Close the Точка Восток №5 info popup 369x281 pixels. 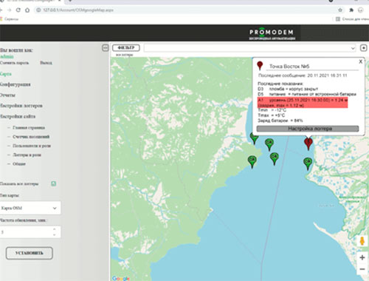tap(360, 61)
